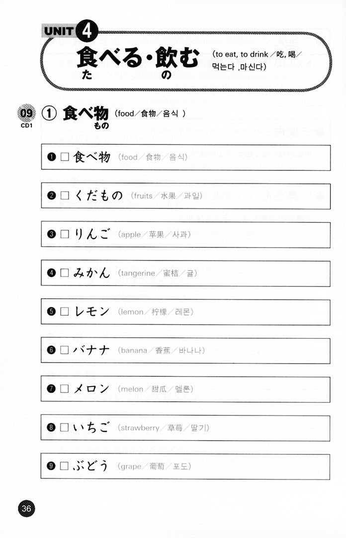Click number bullet 5 beside レモン
Screen dimensions: 346x538
51,312
